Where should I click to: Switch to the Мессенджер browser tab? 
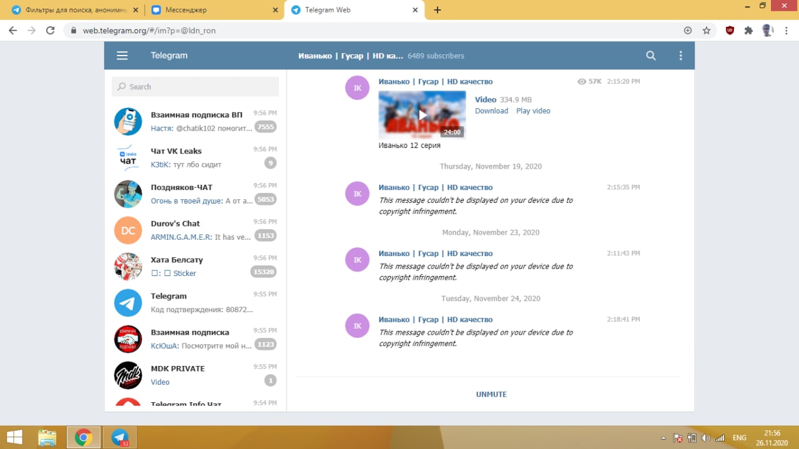[214, 10]
